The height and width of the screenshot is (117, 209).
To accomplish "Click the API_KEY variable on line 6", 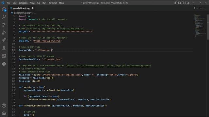I will [x=23, y=32].
